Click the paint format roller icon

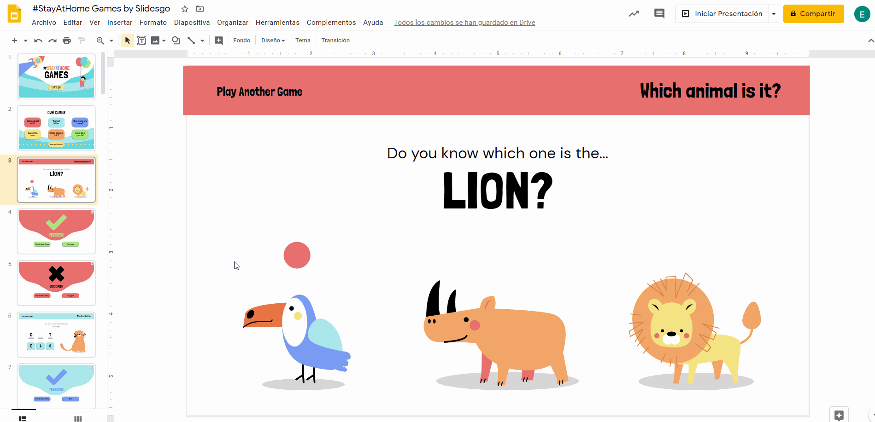click(x=82, y=40)
